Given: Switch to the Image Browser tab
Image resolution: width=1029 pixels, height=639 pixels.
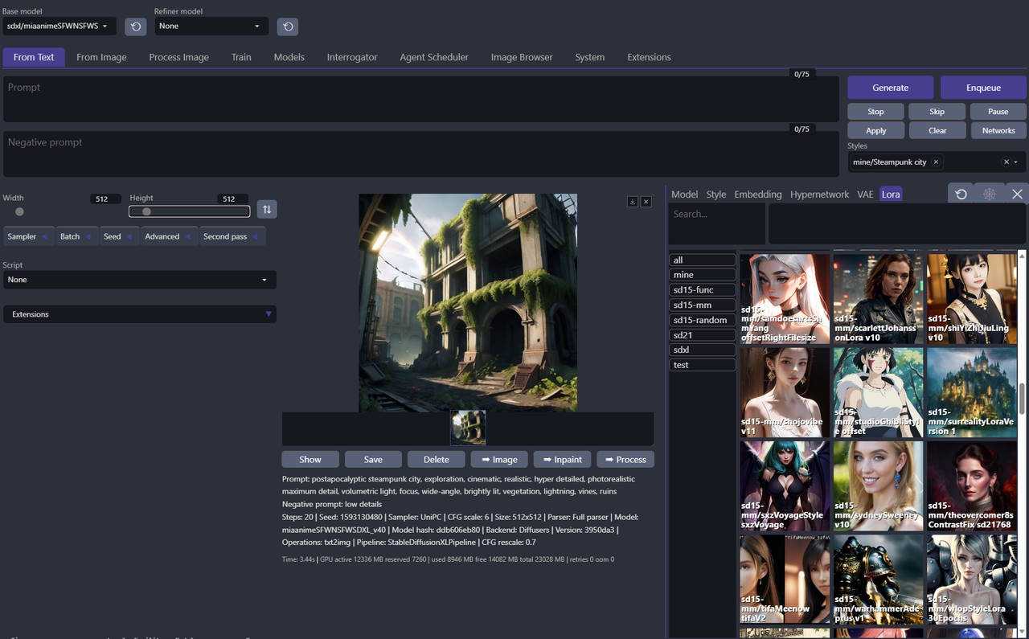Looking at the screenshot, I should (522, 57).
